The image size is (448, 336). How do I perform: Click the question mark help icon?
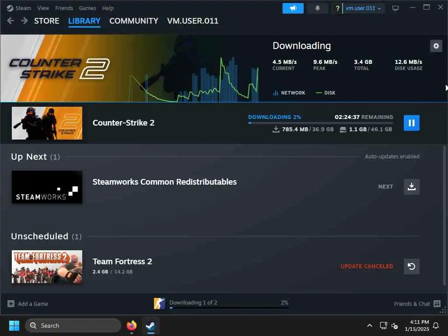[337, 8]
